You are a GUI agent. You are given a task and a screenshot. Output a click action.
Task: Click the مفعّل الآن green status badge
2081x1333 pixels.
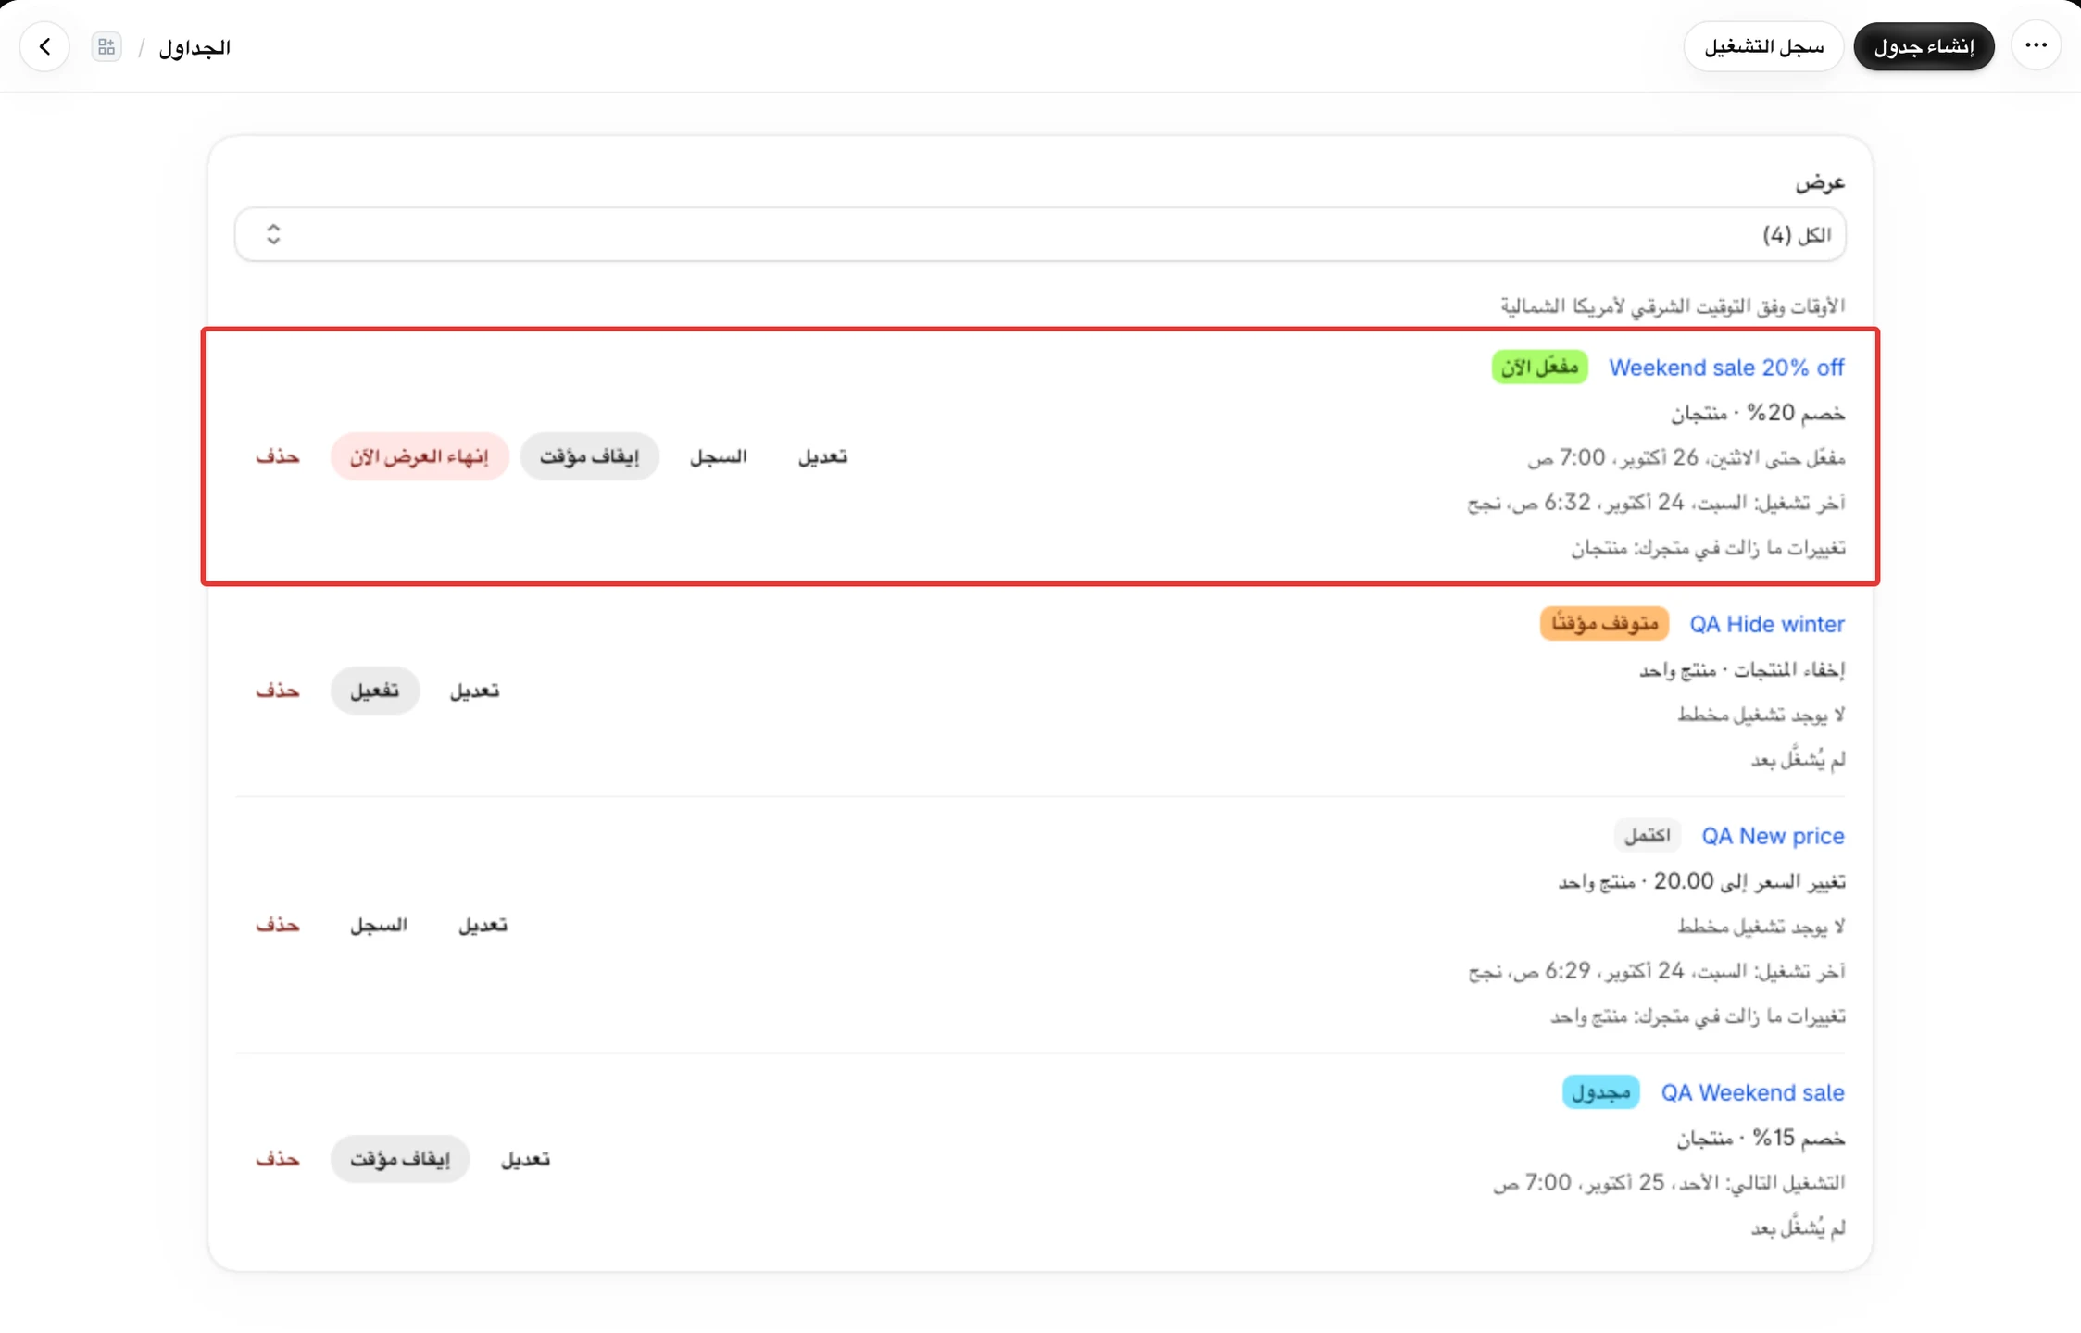click(x=1539, y=368)
